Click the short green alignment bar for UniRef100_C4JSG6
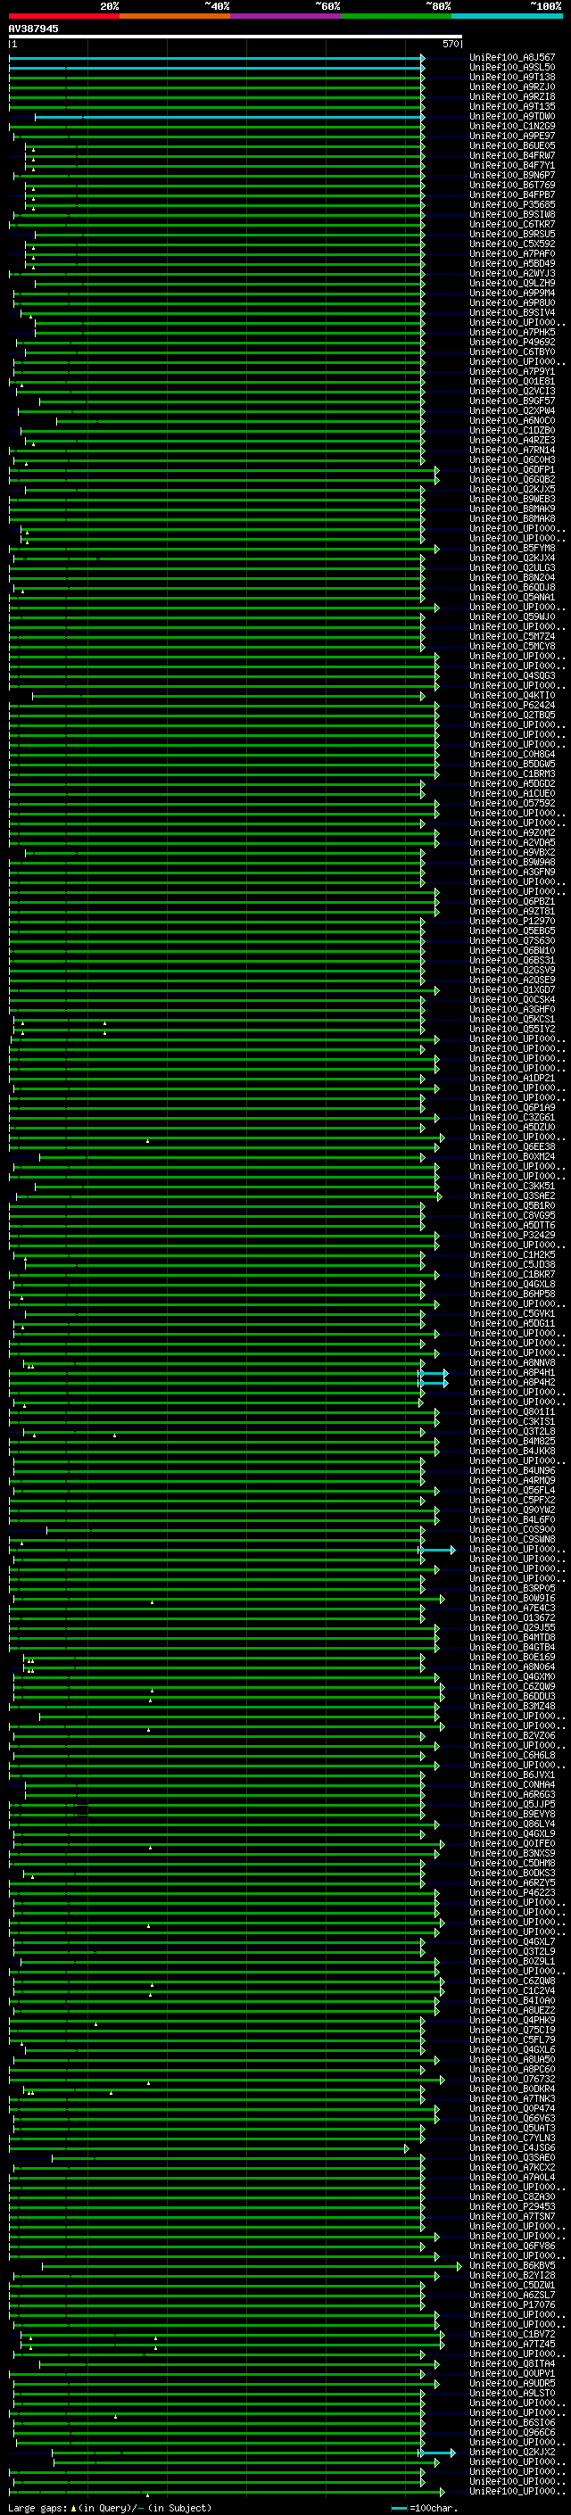Image resolution: width=571 pixels, height=2515 pixels. tap(209, 2148)
